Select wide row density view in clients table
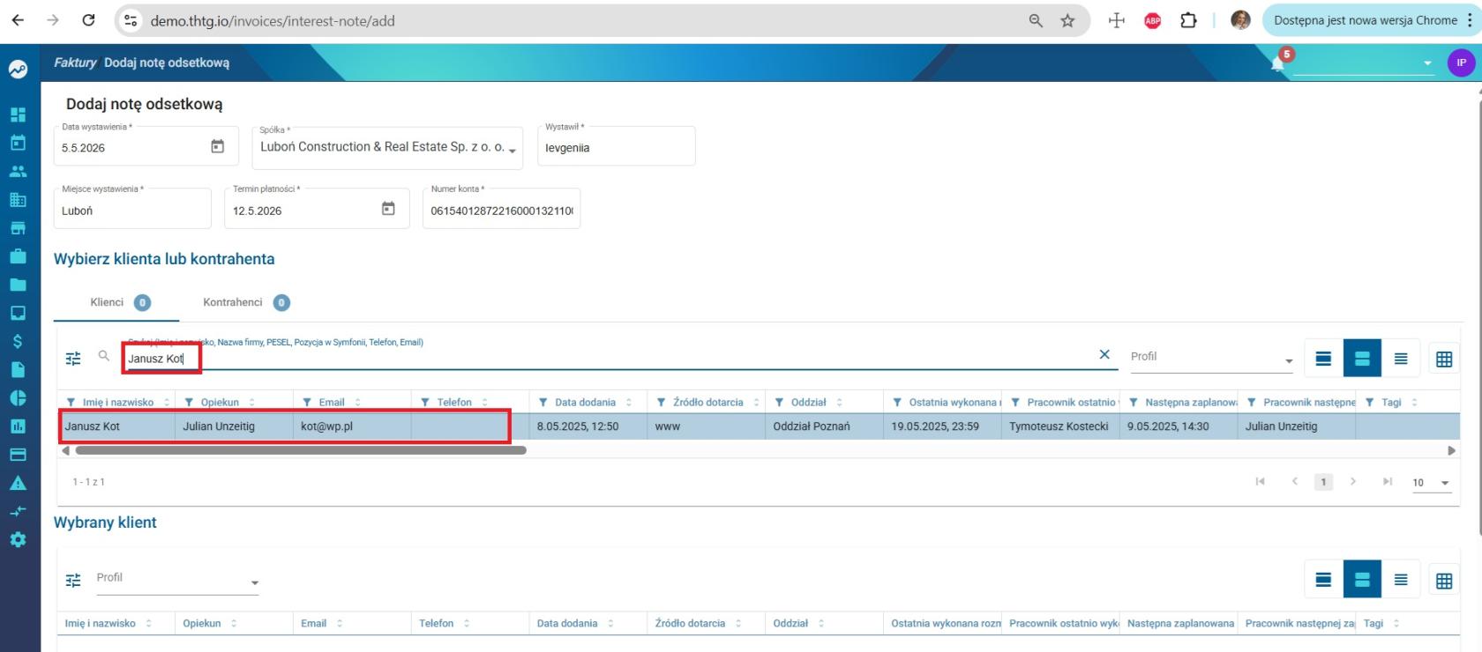This screenshot has width=1482, height=652. [1323, 359]
